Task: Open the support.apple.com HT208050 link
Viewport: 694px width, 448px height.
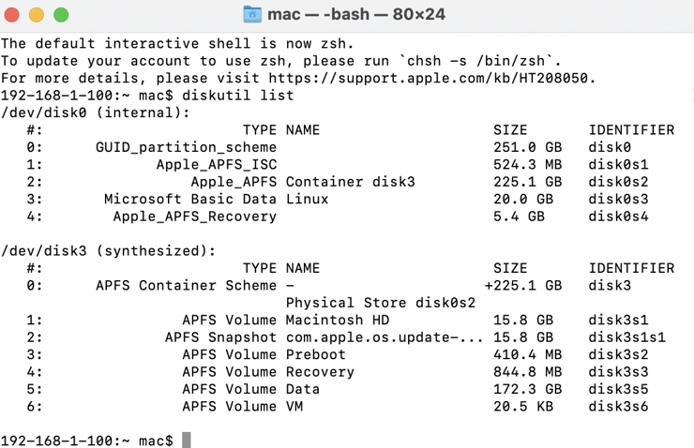Action: [428, 79]
